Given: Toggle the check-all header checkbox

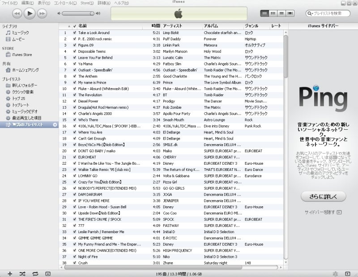Looking at the screenshot, I should pyautogui.click(x=74, y=26).
